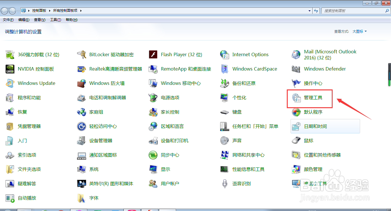Open the 管理工具 gear icon
The width and height of the screenshot is (391, 211).
click(x=296, y=97)
